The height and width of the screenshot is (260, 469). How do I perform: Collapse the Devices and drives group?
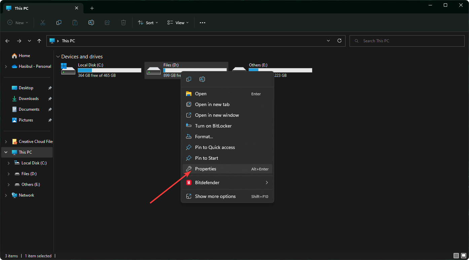58,57
